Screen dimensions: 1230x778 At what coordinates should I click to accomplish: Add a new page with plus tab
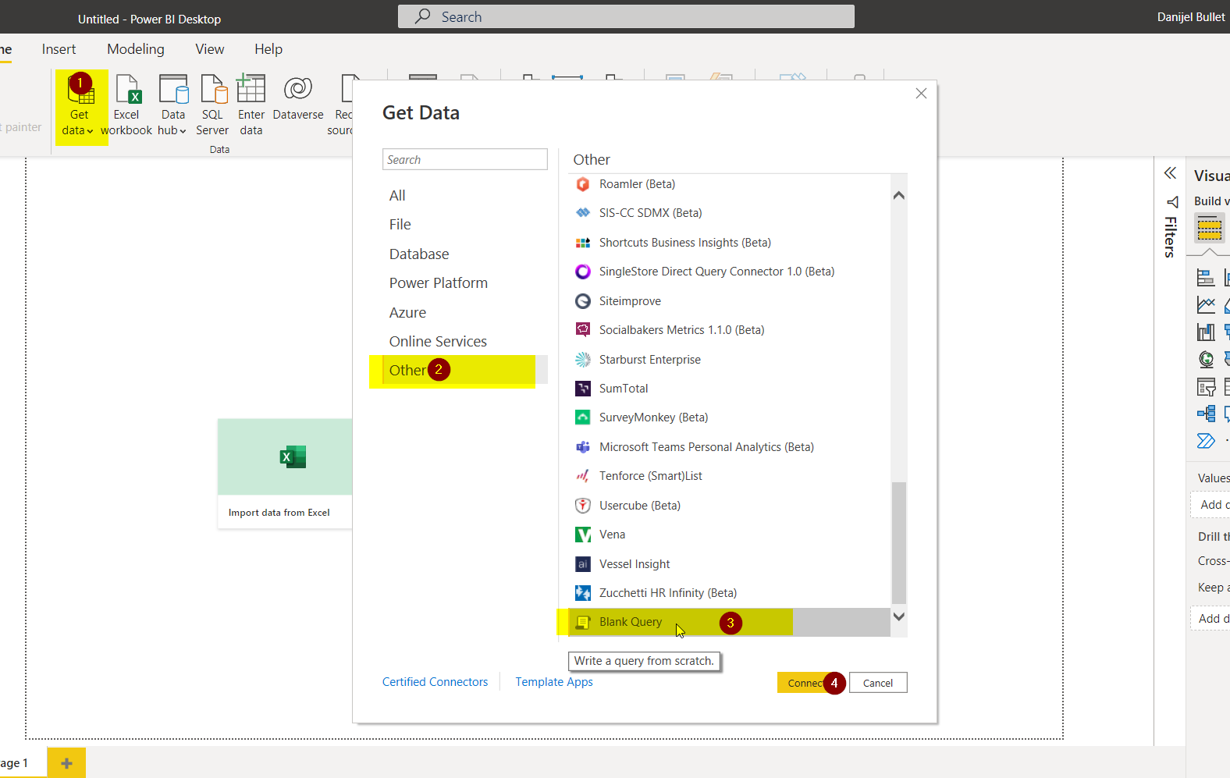click(x=66, y=763)
